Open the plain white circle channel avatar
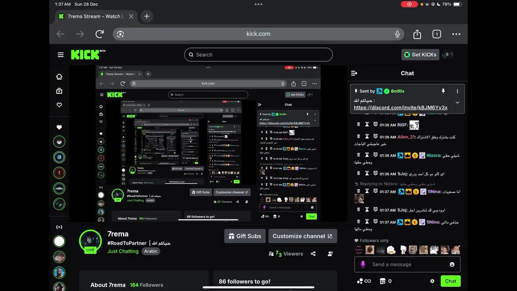Image resolution: width=517 pixels, height=291 pixels. (59, 241)
